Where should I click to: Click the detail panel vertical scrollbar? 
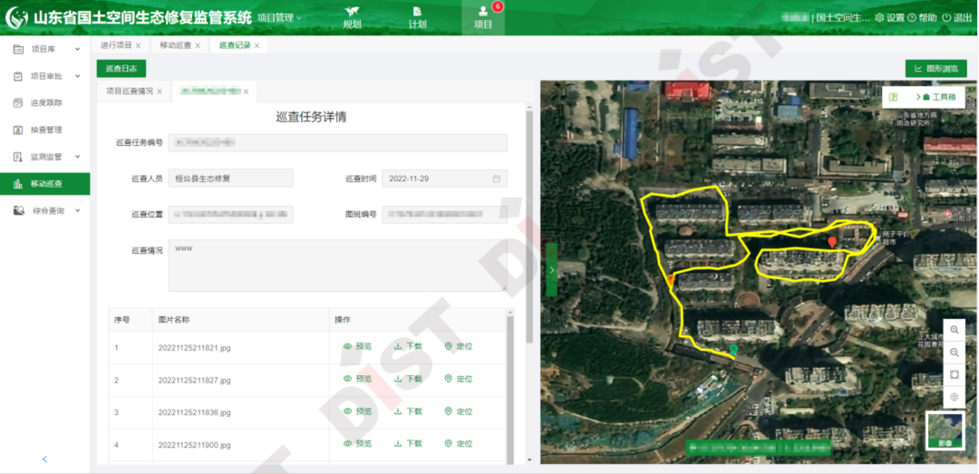click(529, 225)
